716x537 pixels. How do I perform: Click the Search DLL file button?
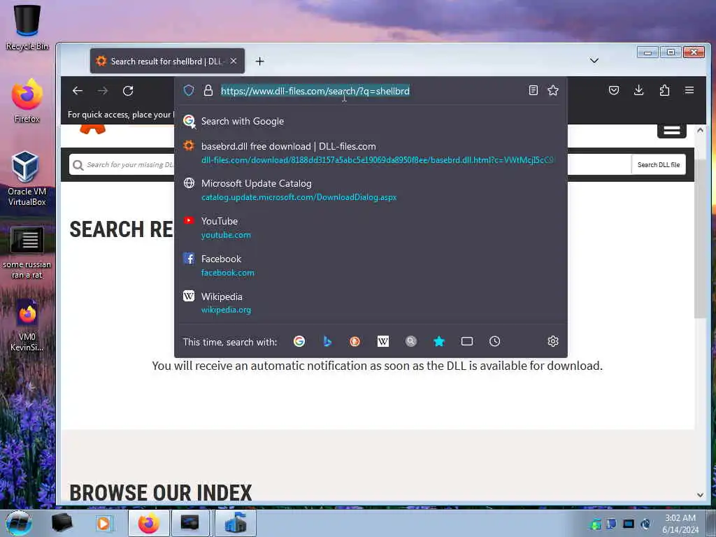coord(659,164)
